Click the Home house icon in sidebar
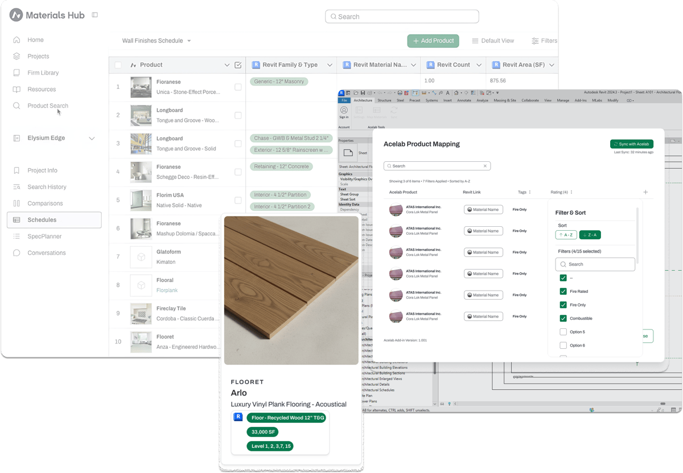Viewport: 683px width, 473px height. pos(17,40)
